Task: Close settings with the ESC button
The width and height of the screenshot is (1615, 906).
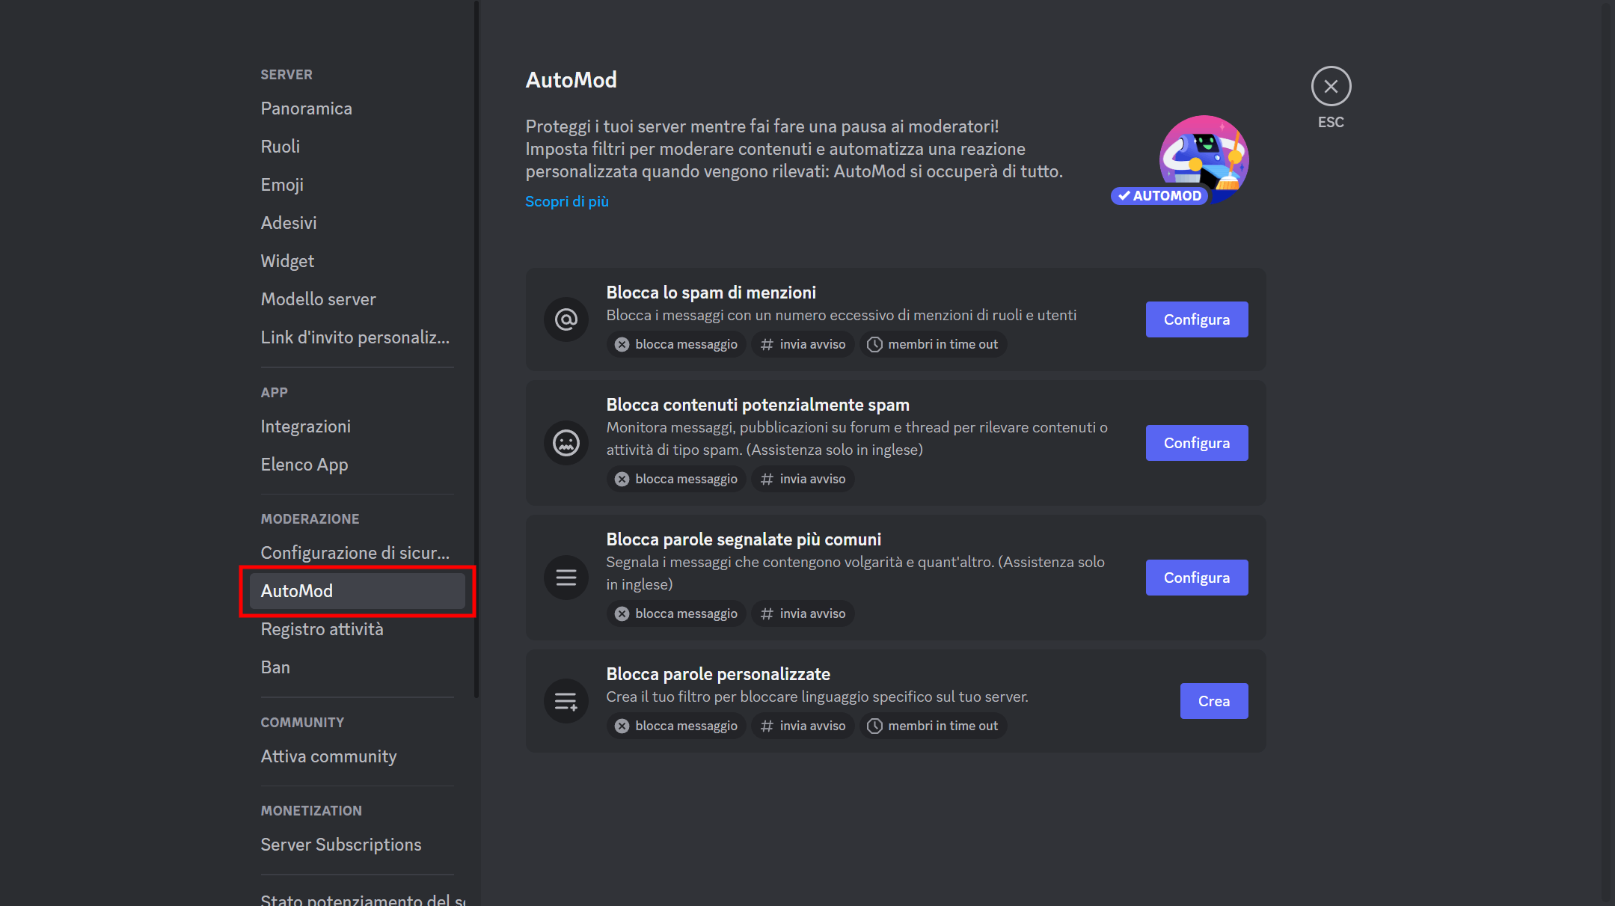Action: (1331, 86)
